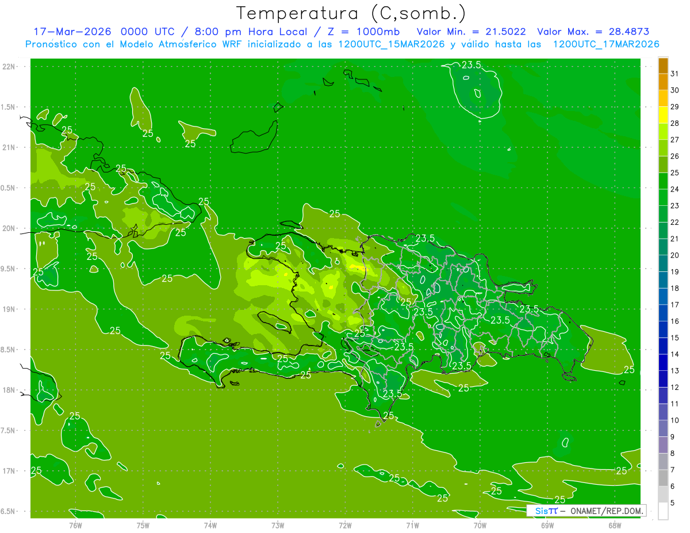
Task: Click the 70W longitude label
Action: pos(480,525)
